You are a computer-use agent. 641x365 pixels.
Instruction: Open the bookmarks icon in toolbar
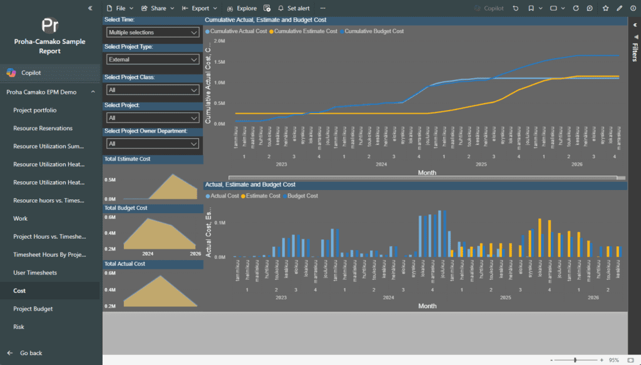click(531, 8)
